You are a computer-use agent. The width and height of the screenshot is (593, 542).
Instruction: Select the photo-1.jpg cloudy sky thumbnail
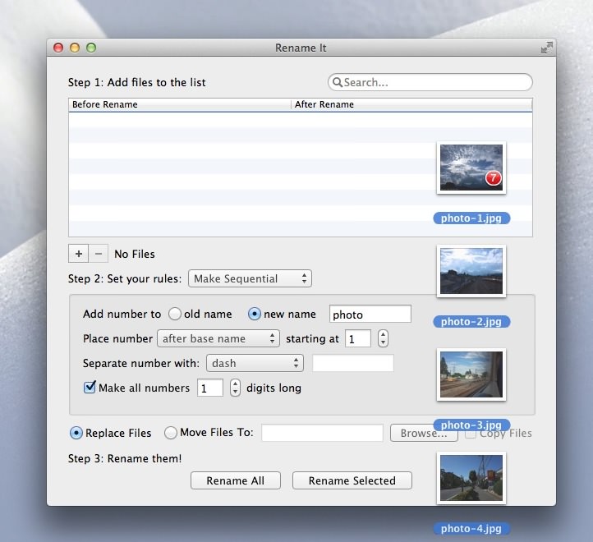[x=471, y=168]
